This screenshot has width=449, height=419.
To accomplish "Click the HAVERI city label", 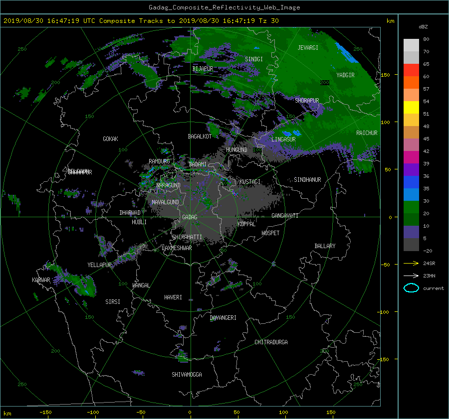I will [x=173, y=297].
